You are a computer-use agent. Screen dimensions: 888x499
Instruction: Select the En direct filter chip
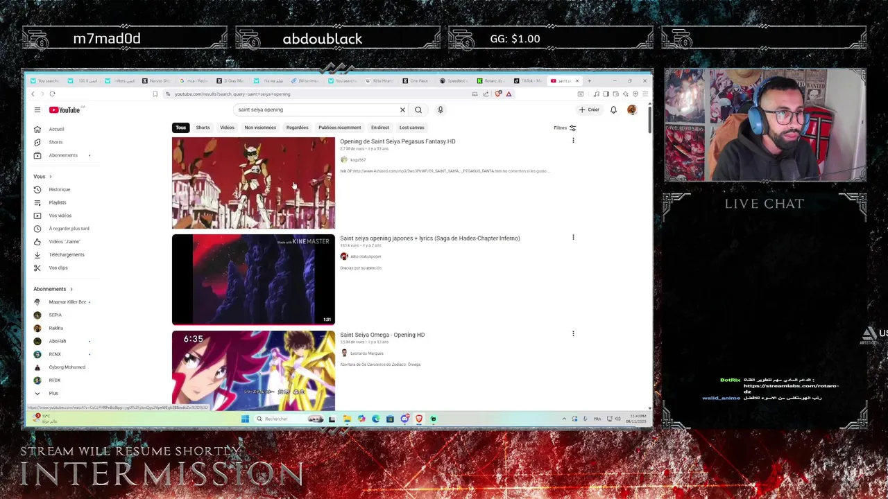pyautogui.click(x=380, y=128)
